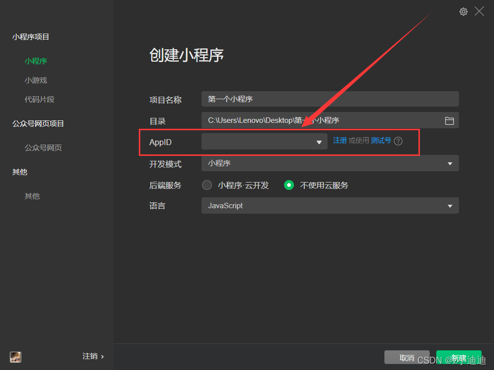
Task: Click the user avatar in the bottom left
Action: point(15,357)
